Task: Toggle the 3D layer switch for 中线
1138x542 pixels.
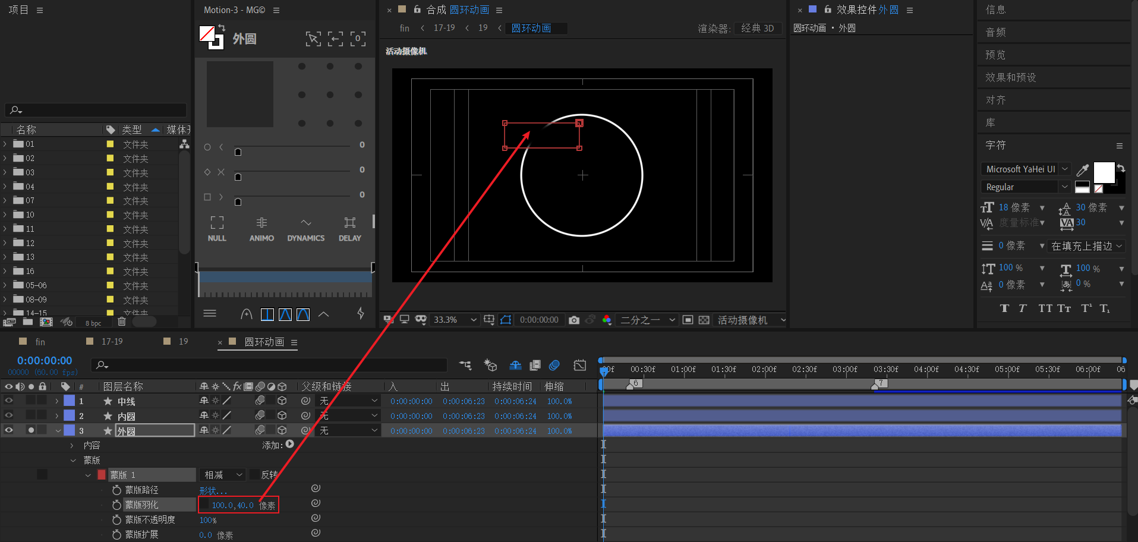Action: (x=282, y=401)
